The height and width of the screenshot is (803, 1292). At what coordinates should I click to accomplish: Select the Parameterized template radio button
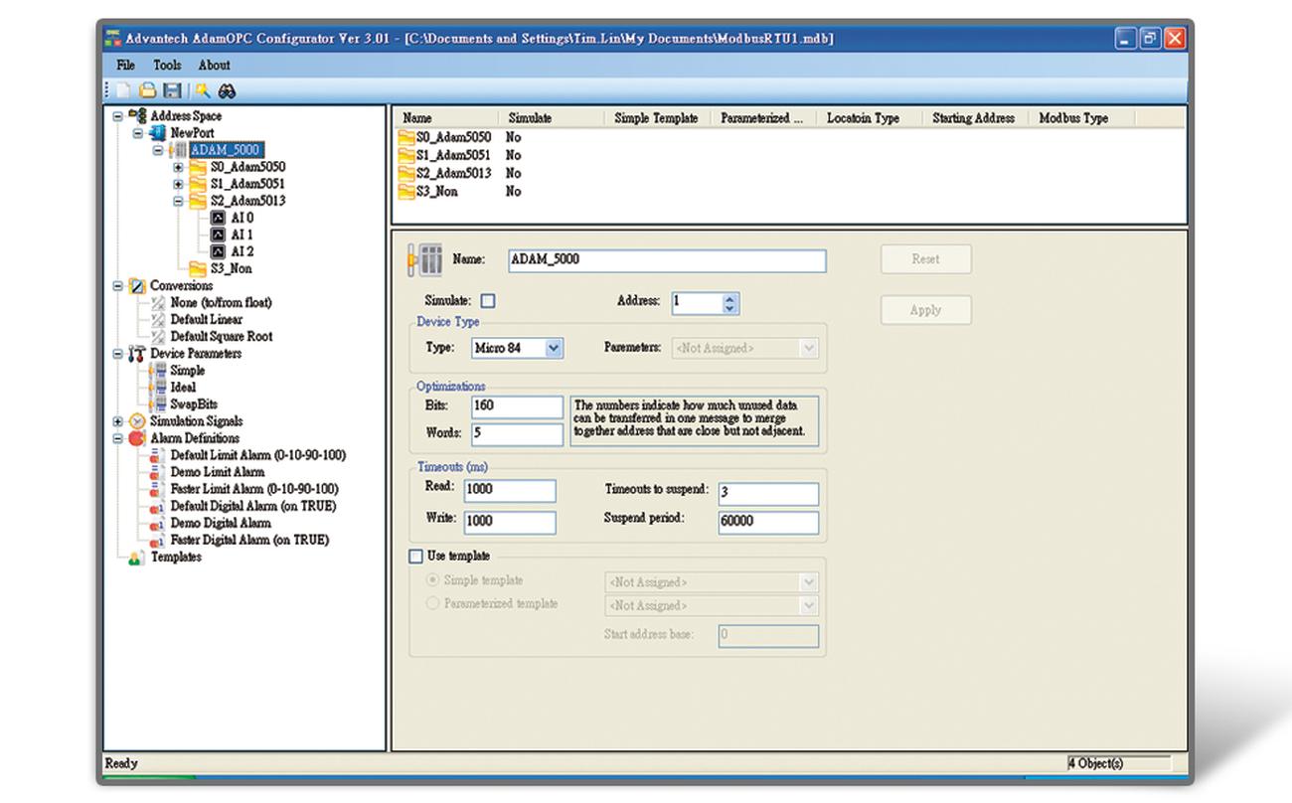click(x=432, y=604)
